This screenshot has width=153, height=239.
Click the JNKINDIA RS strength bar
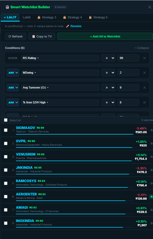pos(75,174)
